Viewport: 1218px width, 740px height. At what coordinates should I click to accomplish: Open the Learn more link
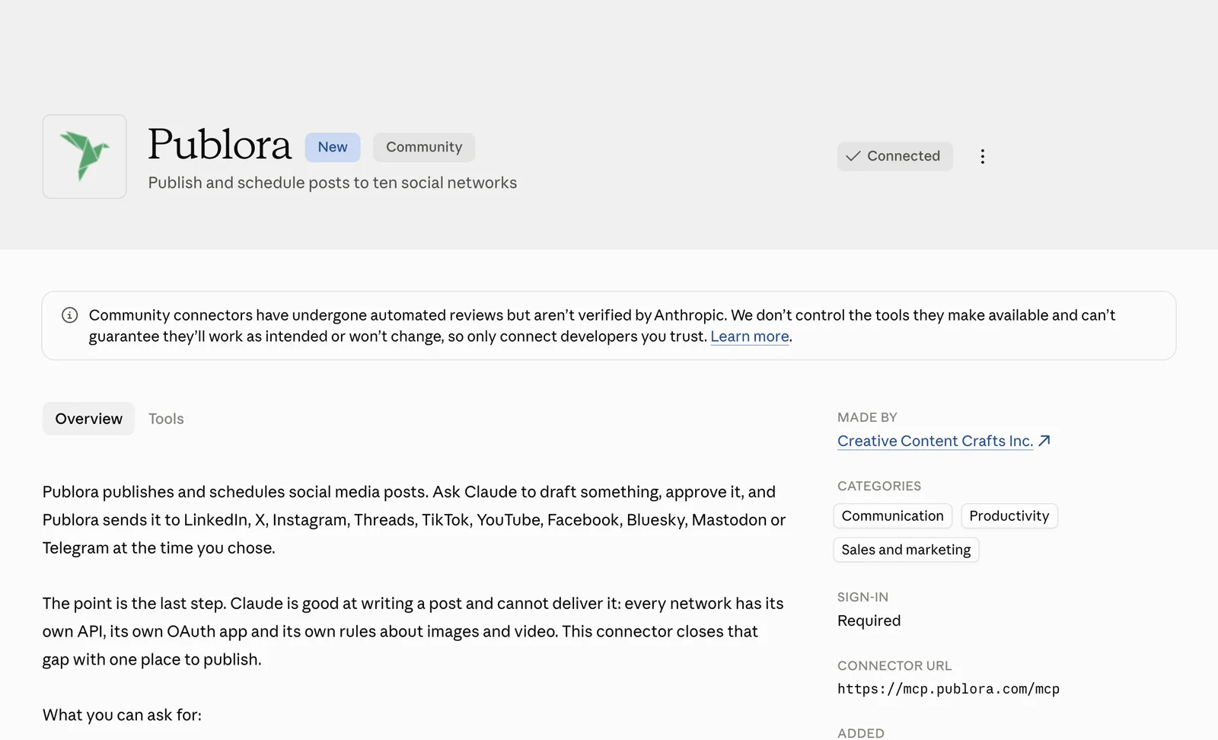[x=749, y=337]
